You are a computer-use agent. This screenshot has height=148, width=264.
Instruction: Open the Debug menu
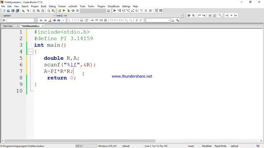52,6
